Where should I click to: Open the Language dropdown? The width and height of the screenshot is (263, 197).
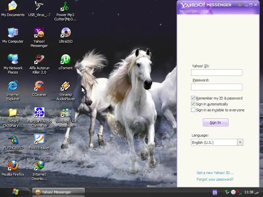coord(240,142)
